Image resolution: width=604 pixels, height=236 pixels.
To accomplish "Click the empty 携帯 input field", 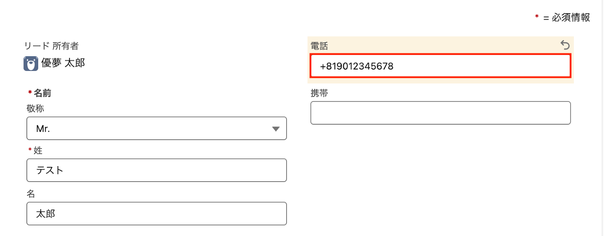I will (441, 113).
